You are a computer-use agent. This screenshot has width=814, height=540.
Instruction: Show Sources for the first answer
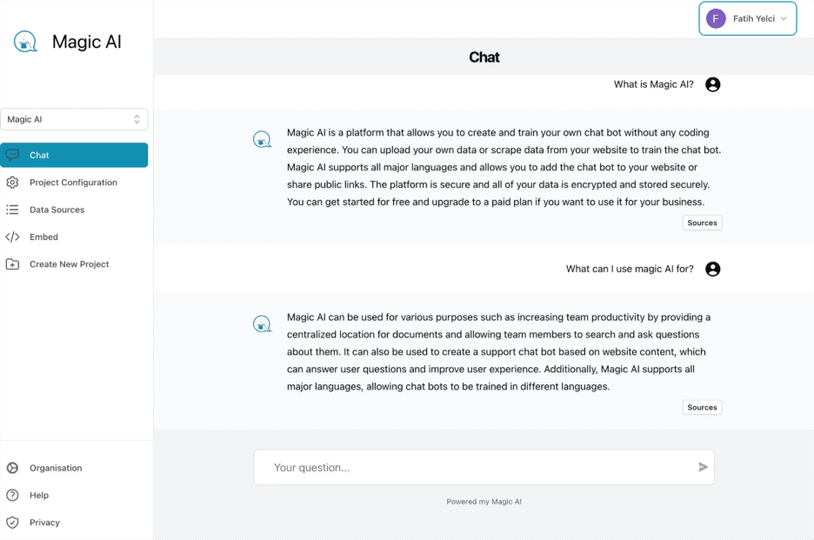702,223
